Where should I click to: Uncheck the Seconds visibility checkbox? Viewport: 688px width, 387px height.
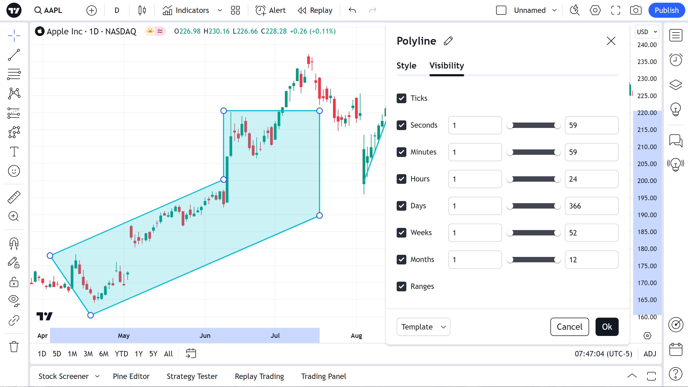pos(402,125)
